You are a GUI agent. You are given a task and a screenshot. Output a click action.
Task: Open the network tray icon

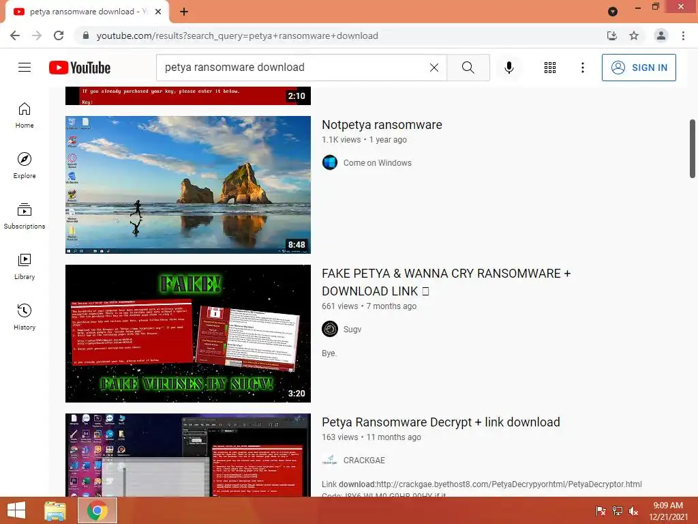[x=617, y=510]
